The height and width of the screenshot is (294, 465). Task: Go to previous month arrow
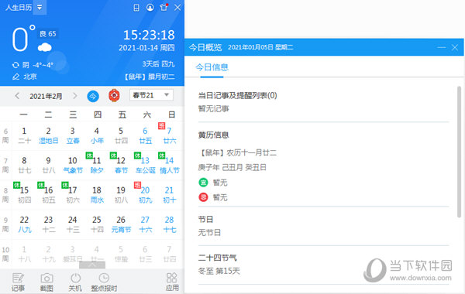(17, 96)
